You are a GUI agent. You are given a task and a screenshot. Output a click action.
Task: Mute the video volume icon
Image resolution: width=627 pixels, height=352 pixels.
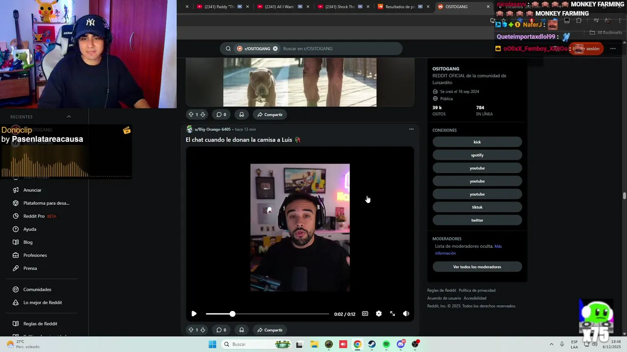406,314
